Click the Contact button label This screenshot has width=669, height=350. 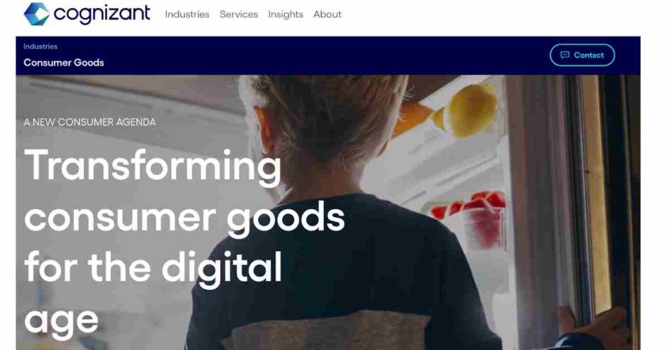click(x=589, y=55)
